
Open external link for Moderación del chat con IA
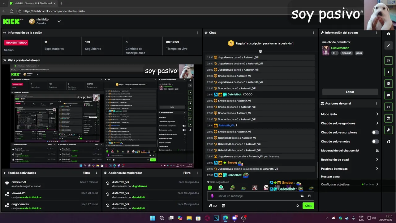pyautogui.click(x=377, y=151)
